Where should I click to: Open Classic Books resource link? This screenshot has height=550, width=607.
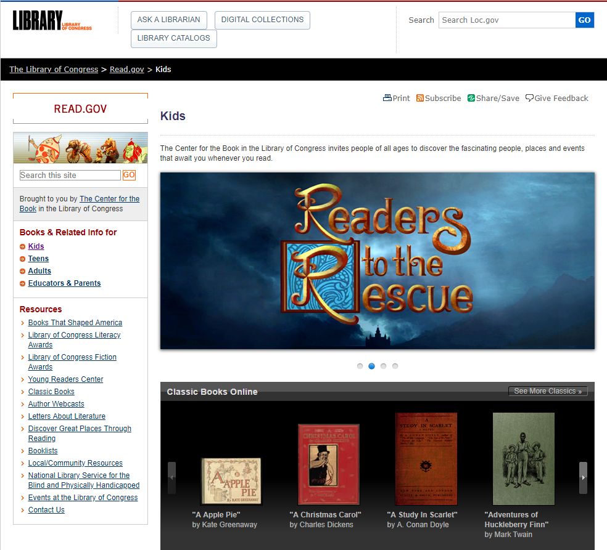tap(51, 392)
